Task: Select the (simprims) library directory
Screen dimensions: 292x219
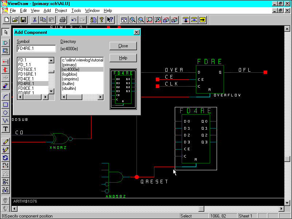Action: pyautogui.click(x=70, y=79)
